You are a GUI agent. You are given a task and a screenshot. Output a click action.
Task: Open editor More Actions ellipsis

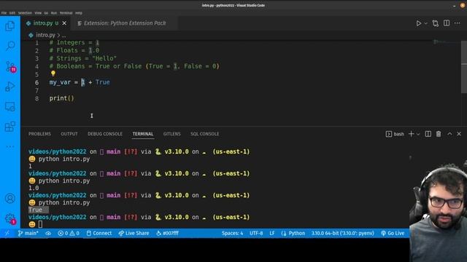tap(458, 23)
